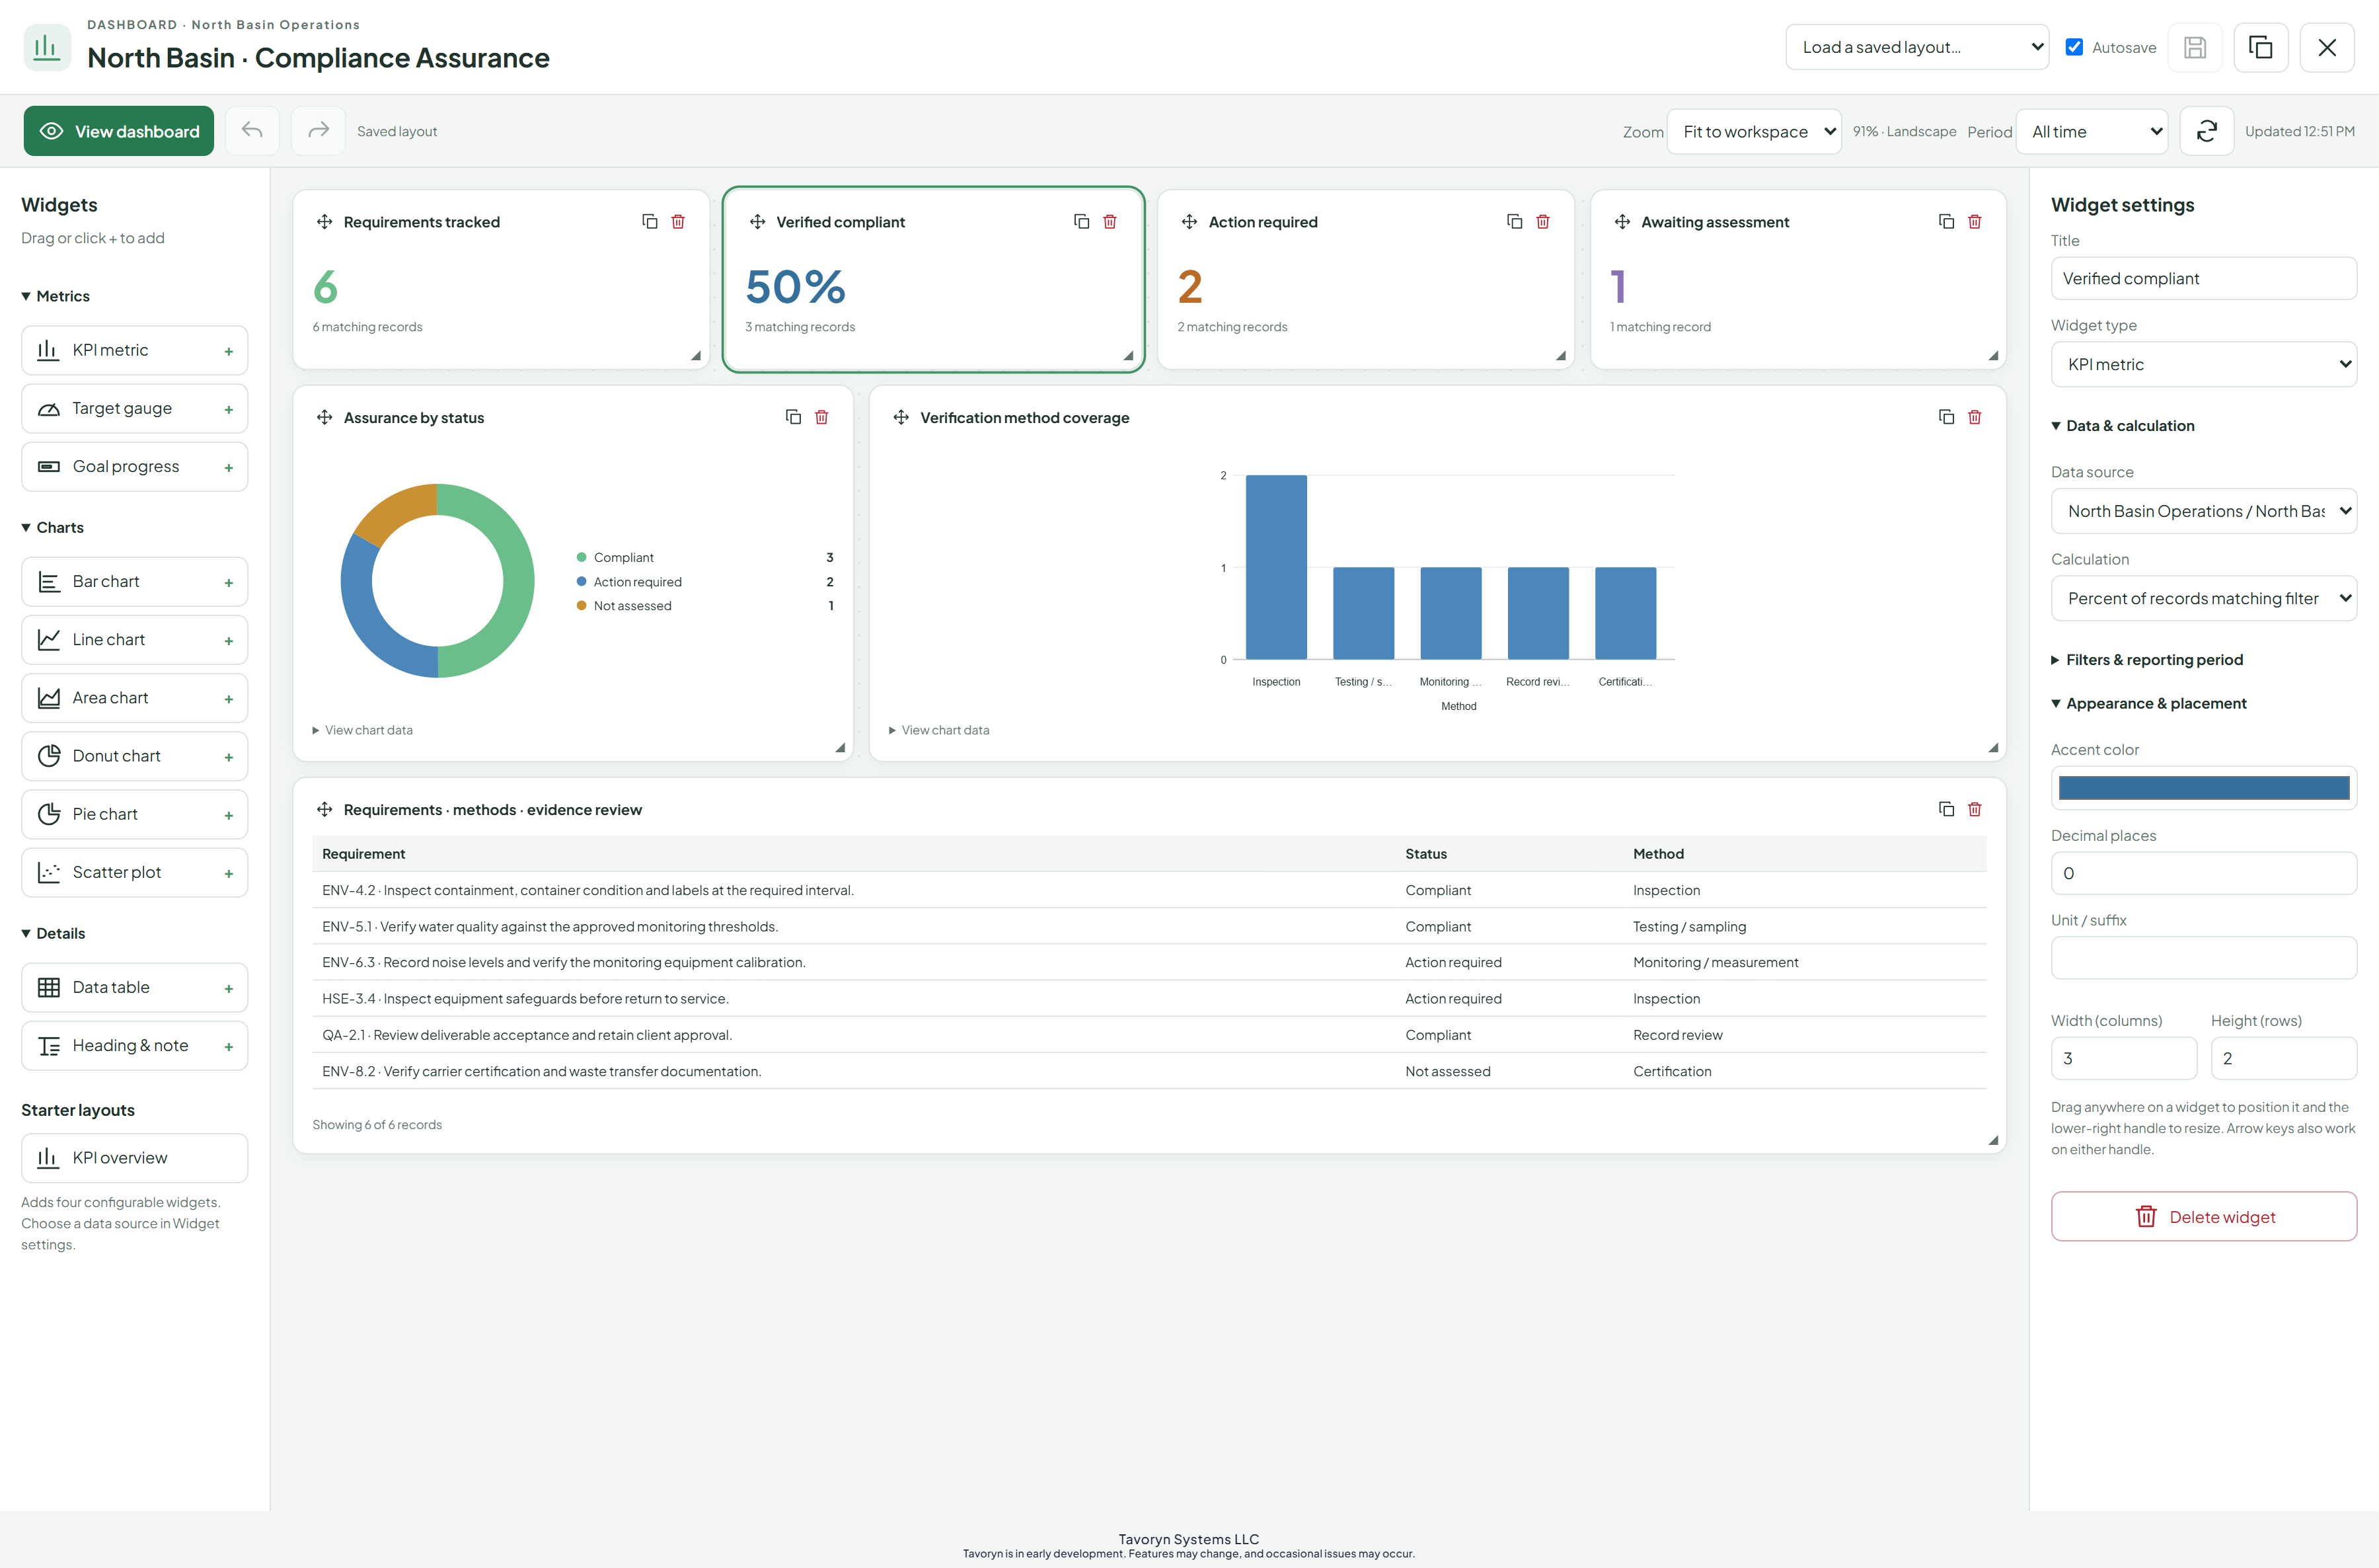The image size is (2379, 1568).
Task: Expand View chart data under donut chart
Action: click(363, 730)
